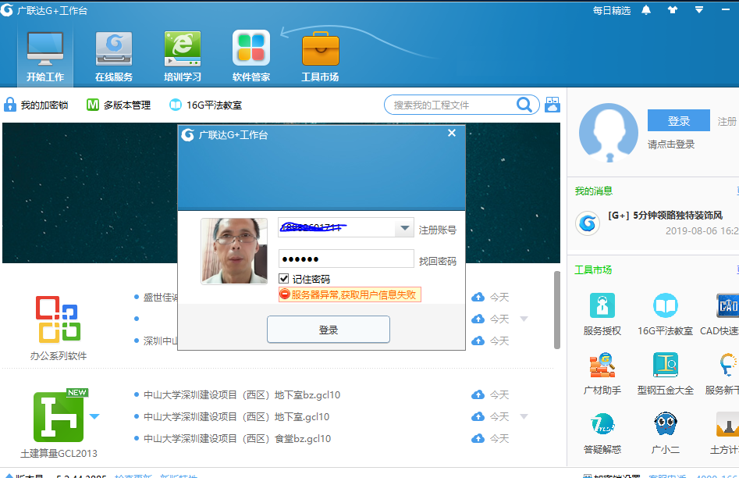Open the 工具市场 briefcase tab
The image size is (739, 478).
click(x=320, y=56)
